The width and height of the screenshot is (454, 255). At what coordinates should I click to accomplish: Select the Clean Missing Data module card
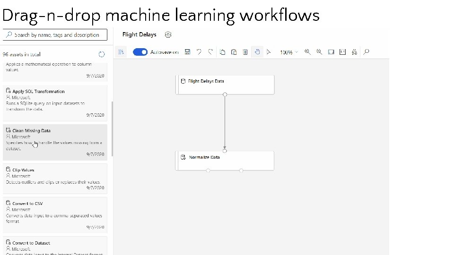tap(55, 142)
